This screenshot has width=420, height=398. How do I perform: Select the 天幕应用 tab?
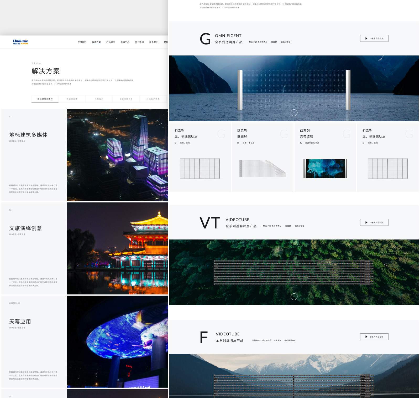99,99
